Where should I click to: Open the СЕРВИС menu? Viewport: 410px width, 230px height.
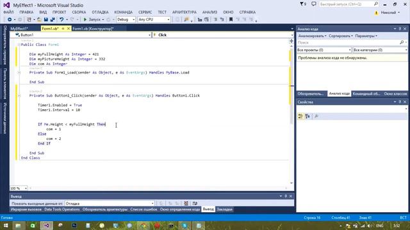(x=145, y=12)
